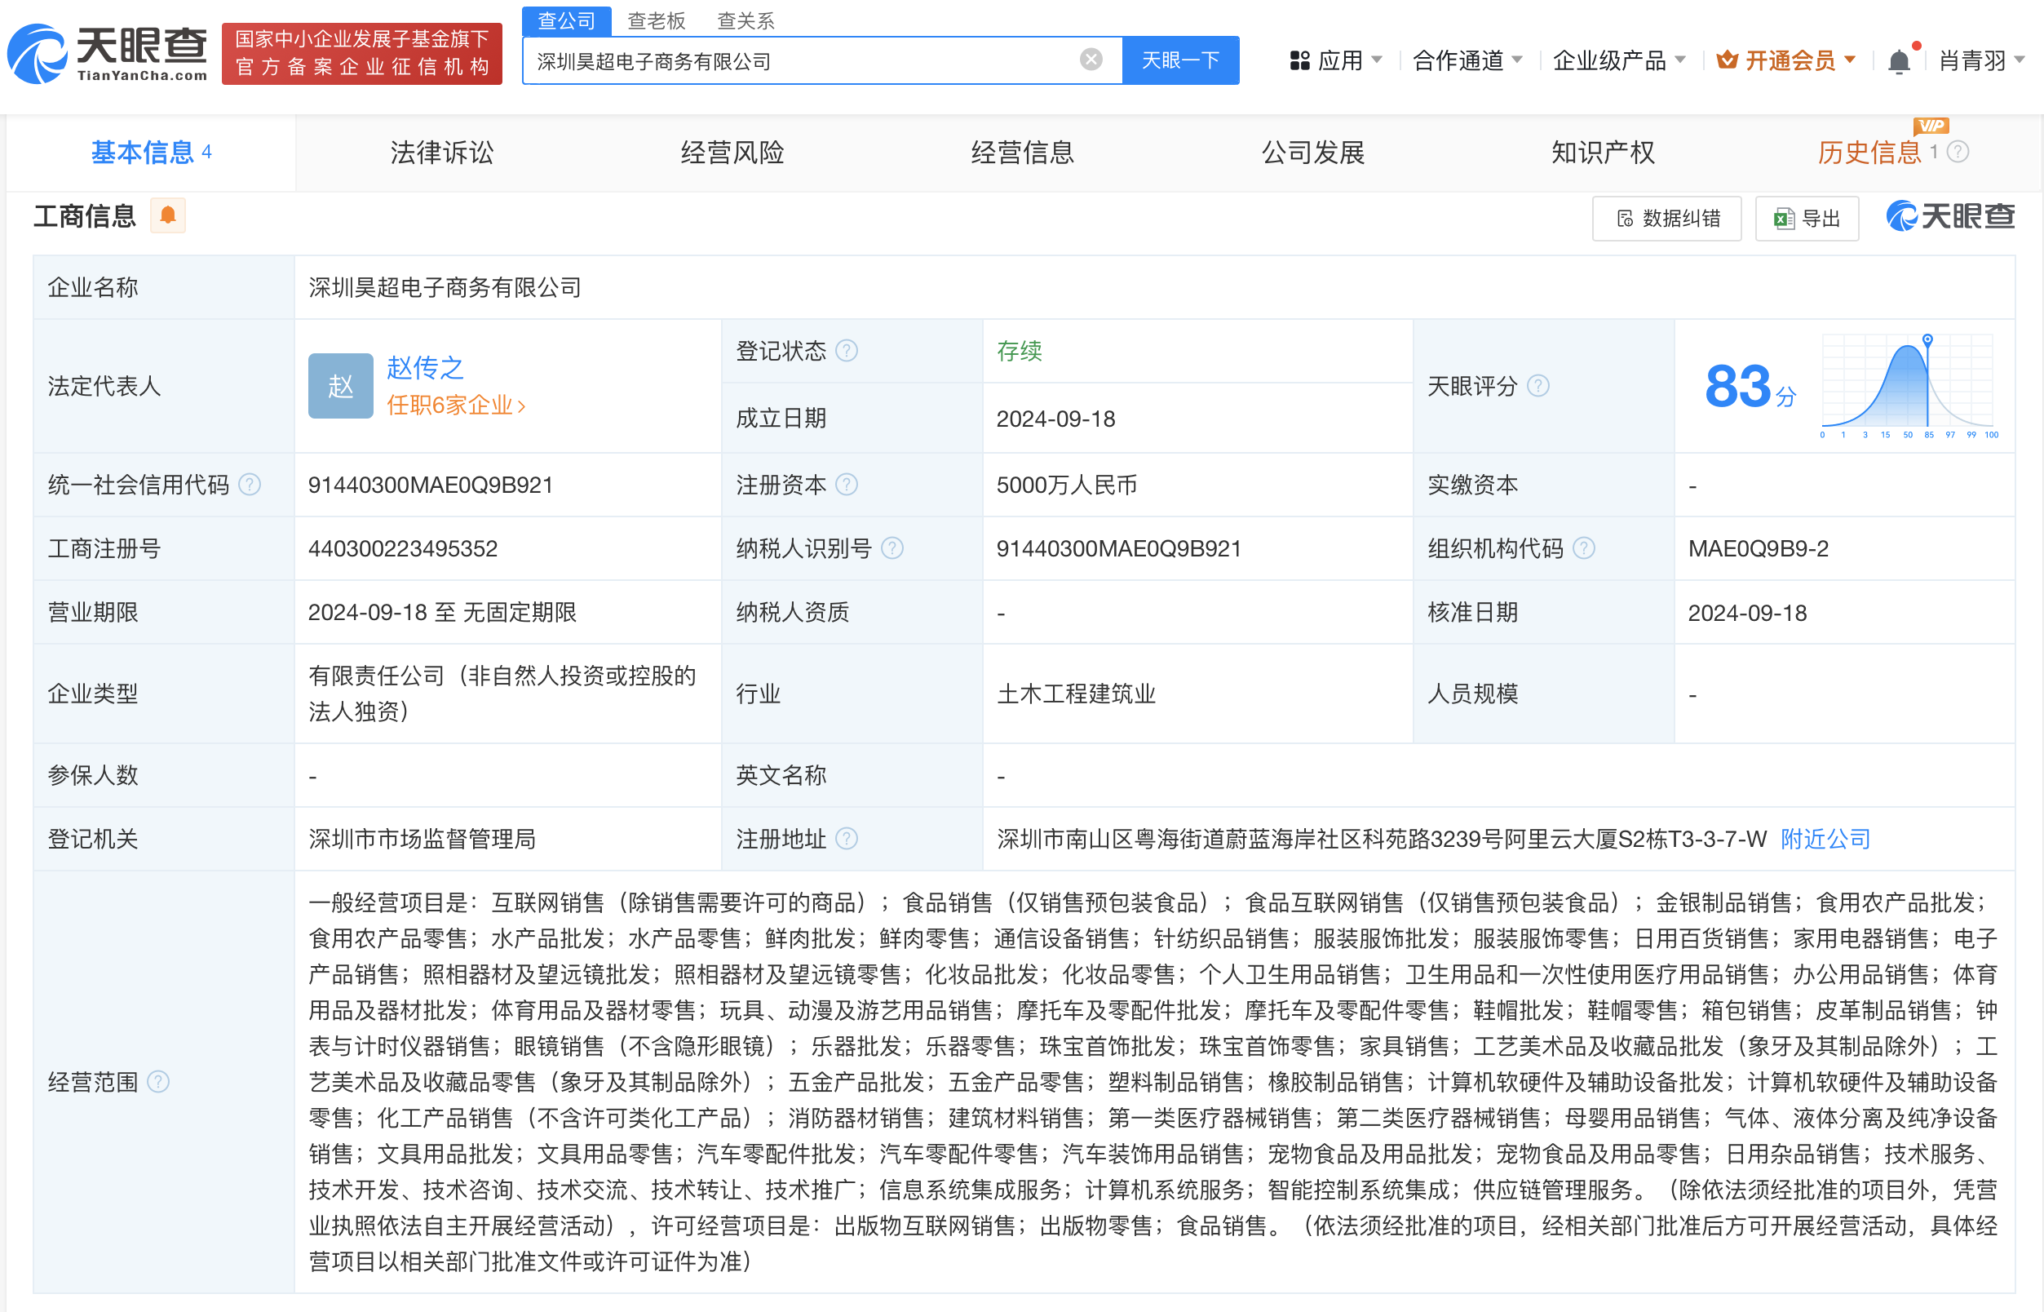Expand the 肖青羽 account dropdown
This screenshot has width=2044, height=1312.
coord(1980,60)
